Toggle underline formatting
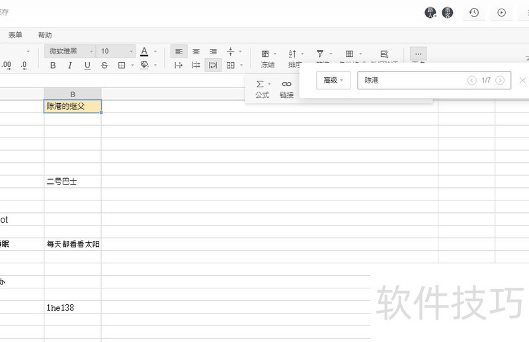Viewport: 529px width, 342px height. coord(87,65)
